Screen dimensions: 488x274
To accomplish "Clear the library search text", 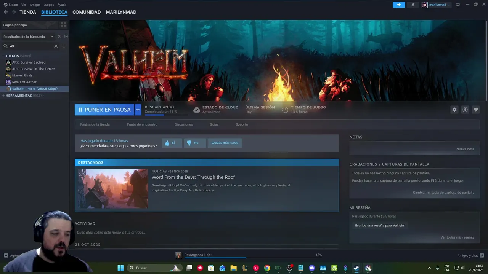I will 56,46.
